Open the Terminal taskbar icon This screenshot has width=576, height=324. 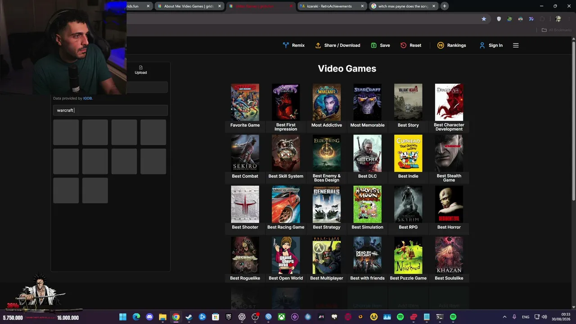(440, 317)
